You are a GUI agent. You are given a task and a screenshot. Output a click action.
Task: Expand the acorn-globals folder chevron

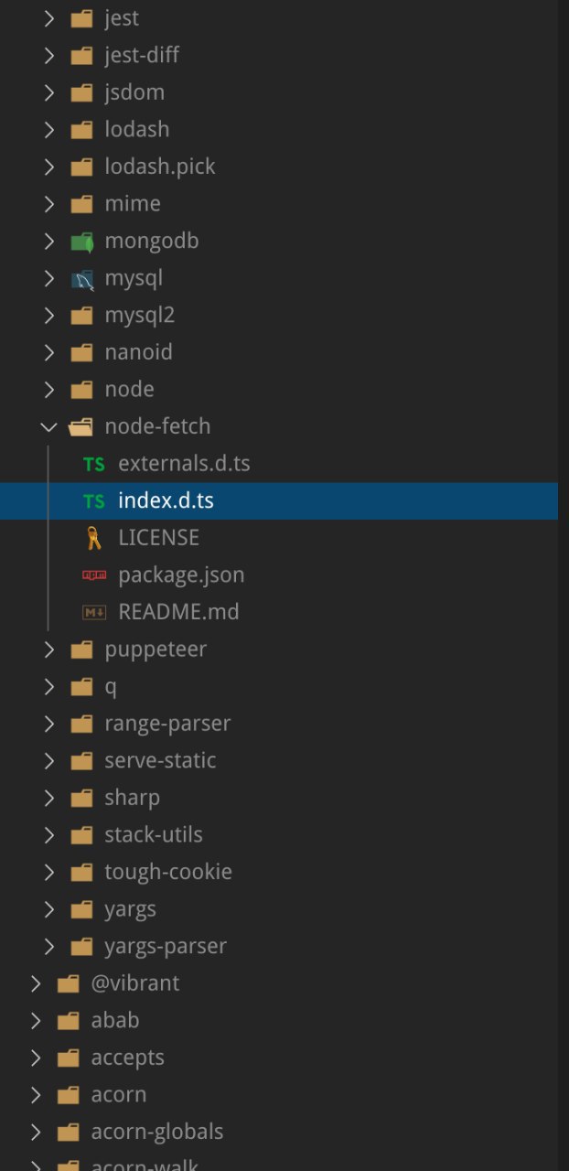click(x=36, y=1132)
